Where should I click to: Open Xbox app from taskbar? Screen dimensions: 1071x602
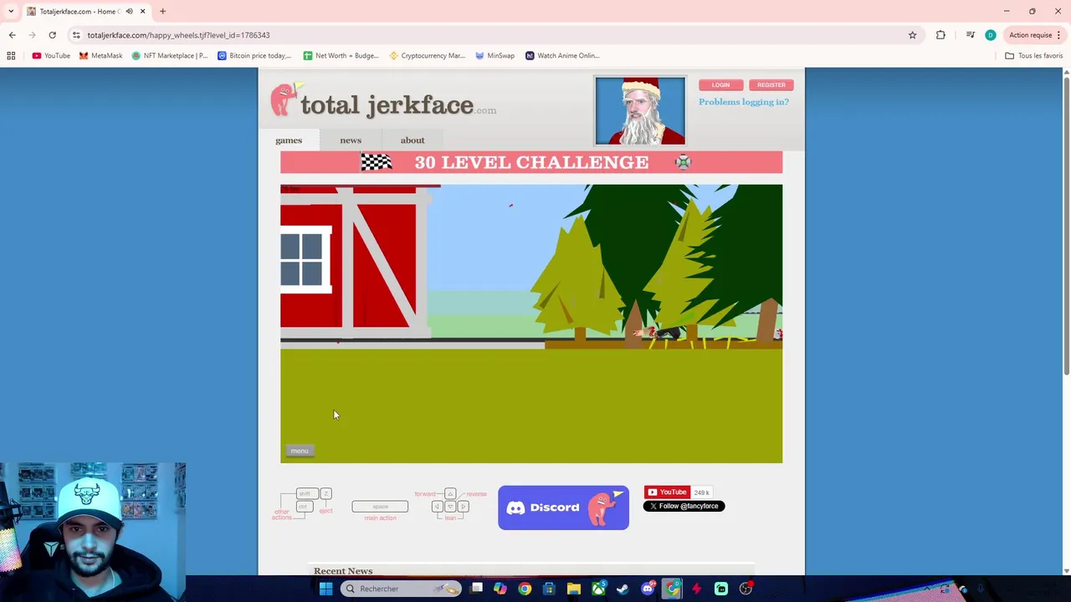(598, 589)
